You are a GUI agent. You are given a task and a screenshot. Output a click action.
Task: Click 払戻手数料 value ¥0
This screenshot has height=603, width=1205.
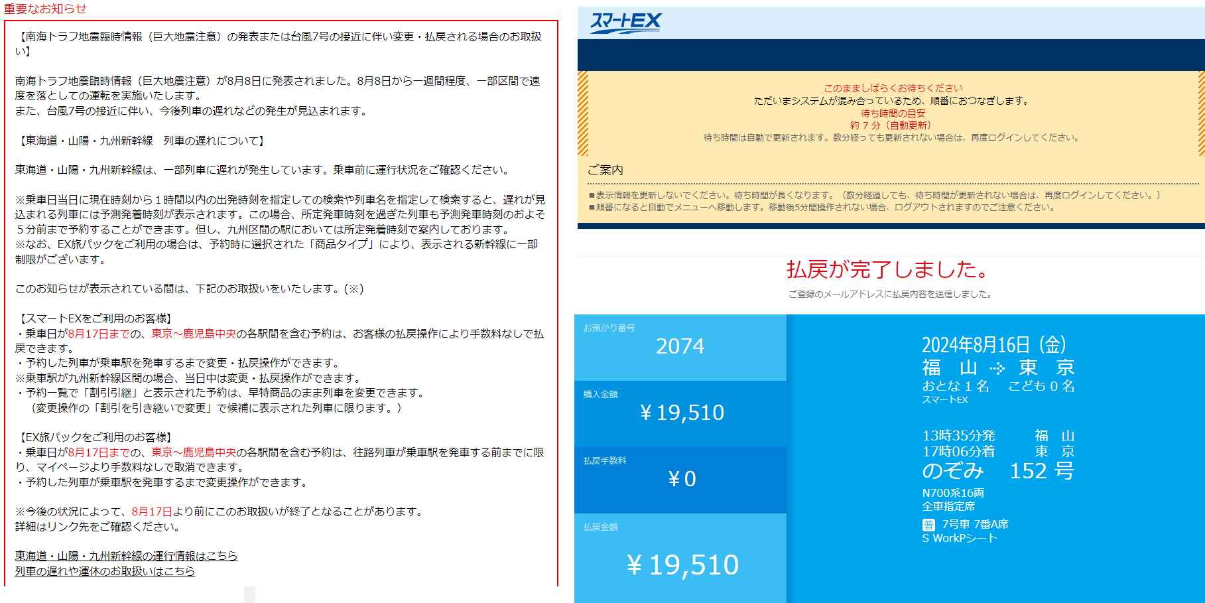point(682,479)
